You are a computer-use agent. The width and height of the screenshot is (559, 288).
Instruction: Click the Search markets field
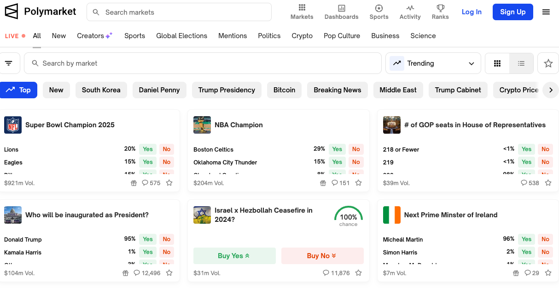[179, 12]
